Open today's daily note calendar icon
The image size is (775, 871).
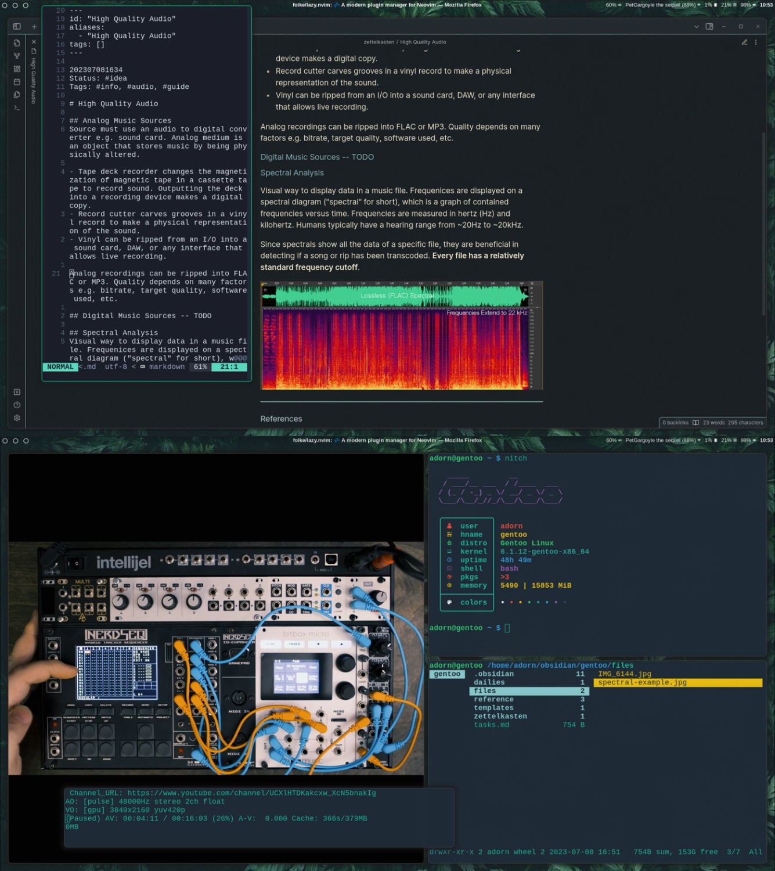(x=17, y=82)
